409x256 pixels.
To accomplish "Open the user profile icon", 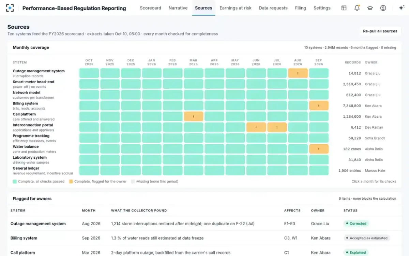I will (383, 8).
